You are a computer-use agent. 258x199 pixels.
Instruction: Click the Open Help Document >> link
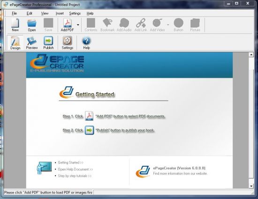(76, 170)
